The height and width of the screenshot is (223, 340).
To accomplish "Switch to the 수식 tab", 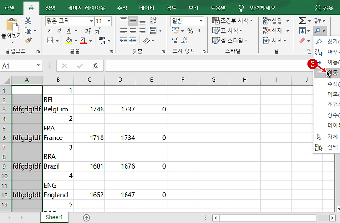I will click(x=122, y=8).
